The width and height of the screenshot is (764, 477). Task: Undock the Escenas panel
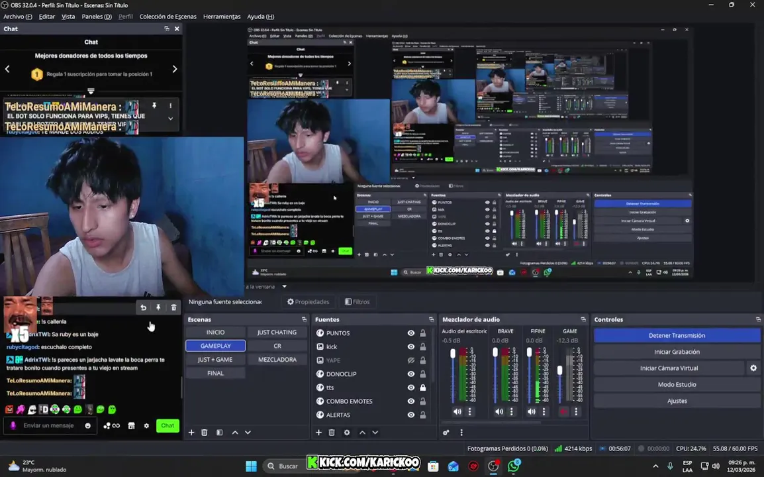pos(304,319)
